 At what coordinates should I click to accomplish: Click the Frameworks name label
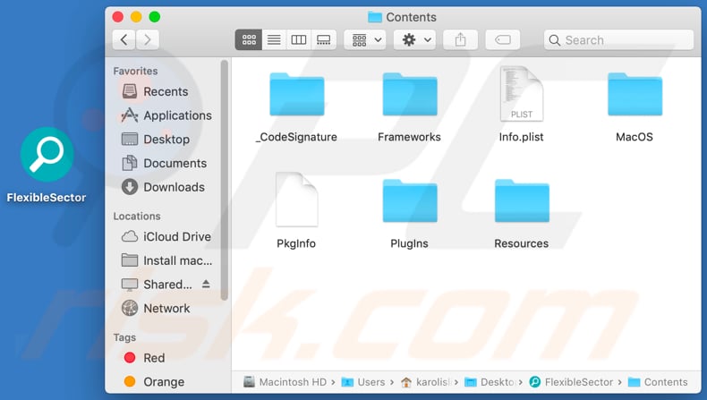click(409, 137)
